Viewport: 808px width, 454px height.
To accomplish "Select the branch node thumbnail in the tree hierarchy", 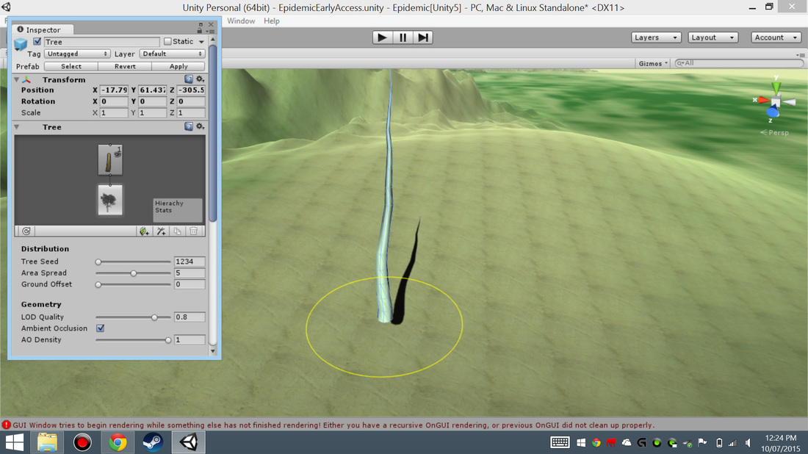I will [x=109, y=159].
